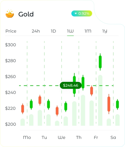
Task: Click the Price label
Action: (11, 31)
